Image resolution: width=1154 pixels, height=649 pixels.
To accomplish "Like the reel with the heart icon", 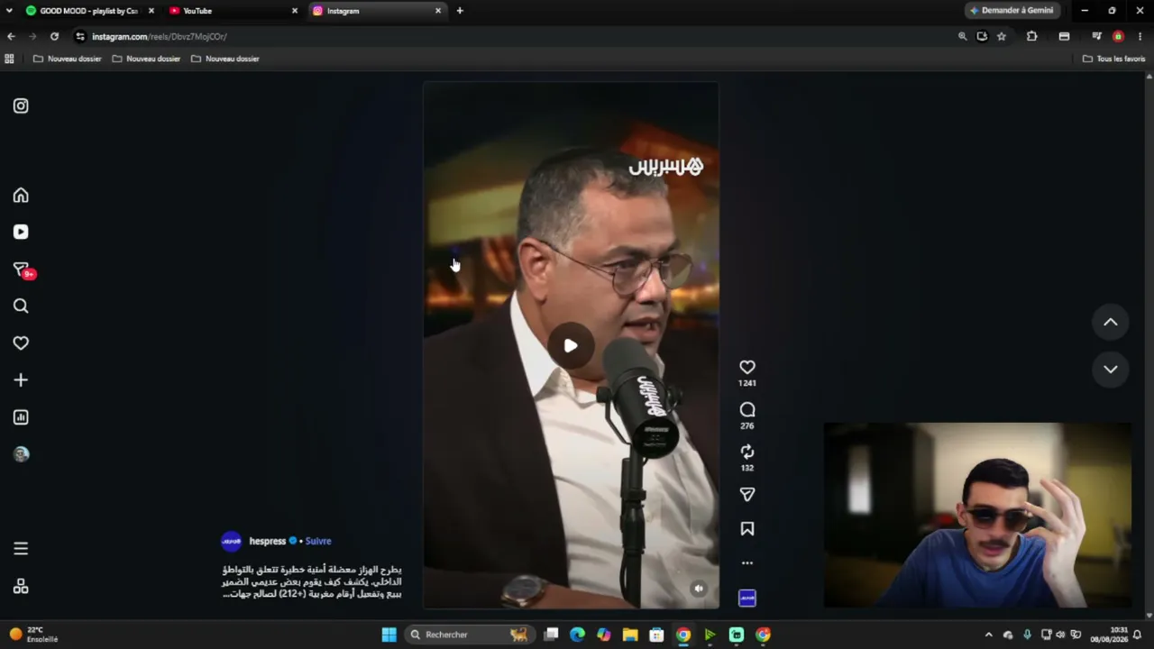I will coord(747,367).
